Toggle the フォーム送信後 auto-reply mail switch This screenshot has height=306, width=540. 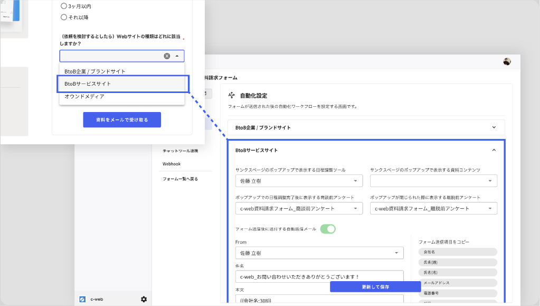(328, 229)
